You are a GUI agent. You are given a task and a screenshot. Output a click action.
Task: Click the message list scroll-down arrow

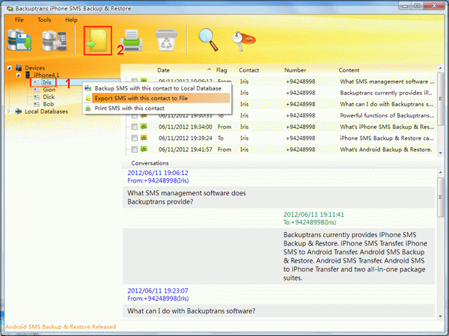click(441, 153)
